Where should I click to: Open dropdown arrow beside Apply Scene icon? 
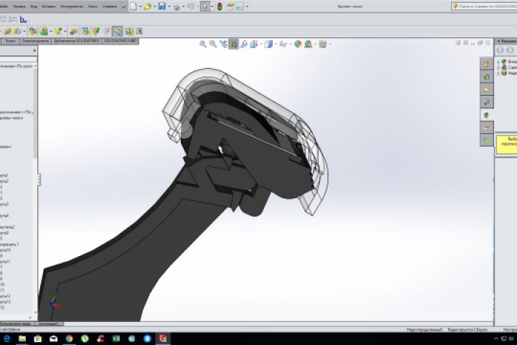315,44
